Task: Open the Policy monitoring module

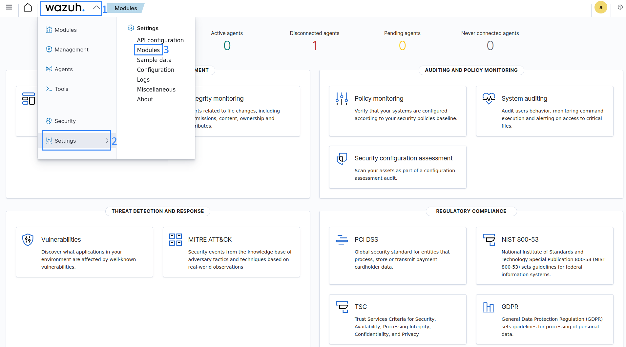Action: tap(398, 111)
